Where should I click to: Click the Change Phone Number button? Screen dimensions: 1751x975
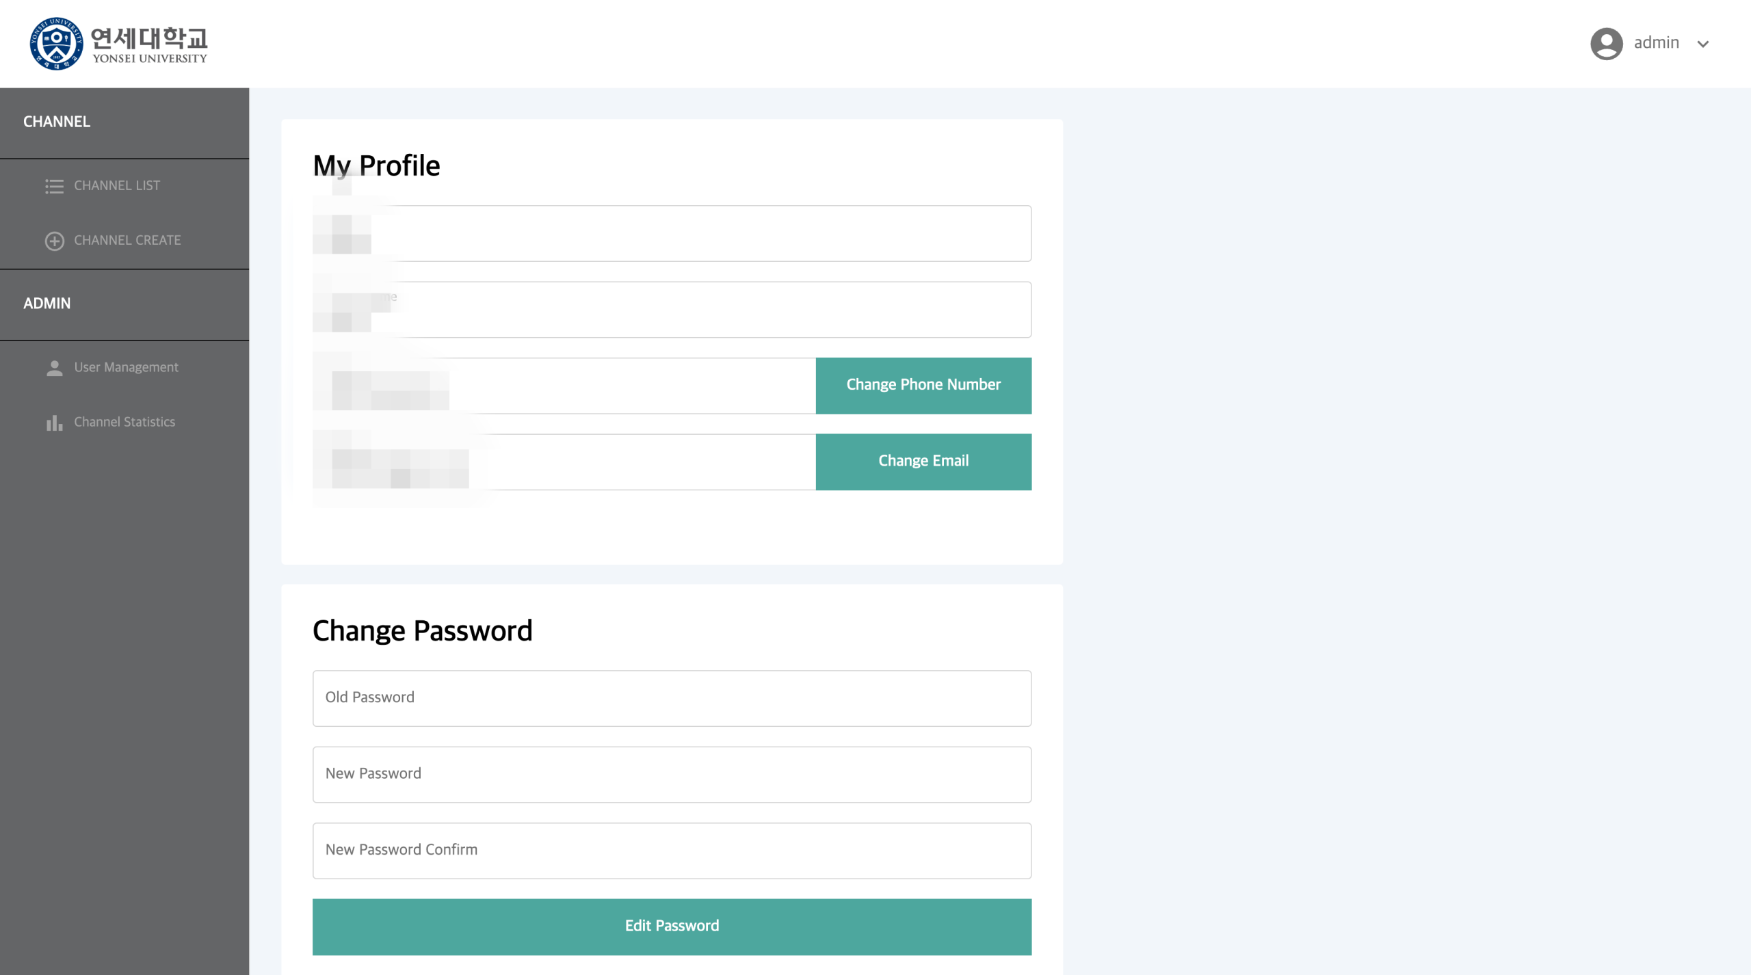pos(923,386)
